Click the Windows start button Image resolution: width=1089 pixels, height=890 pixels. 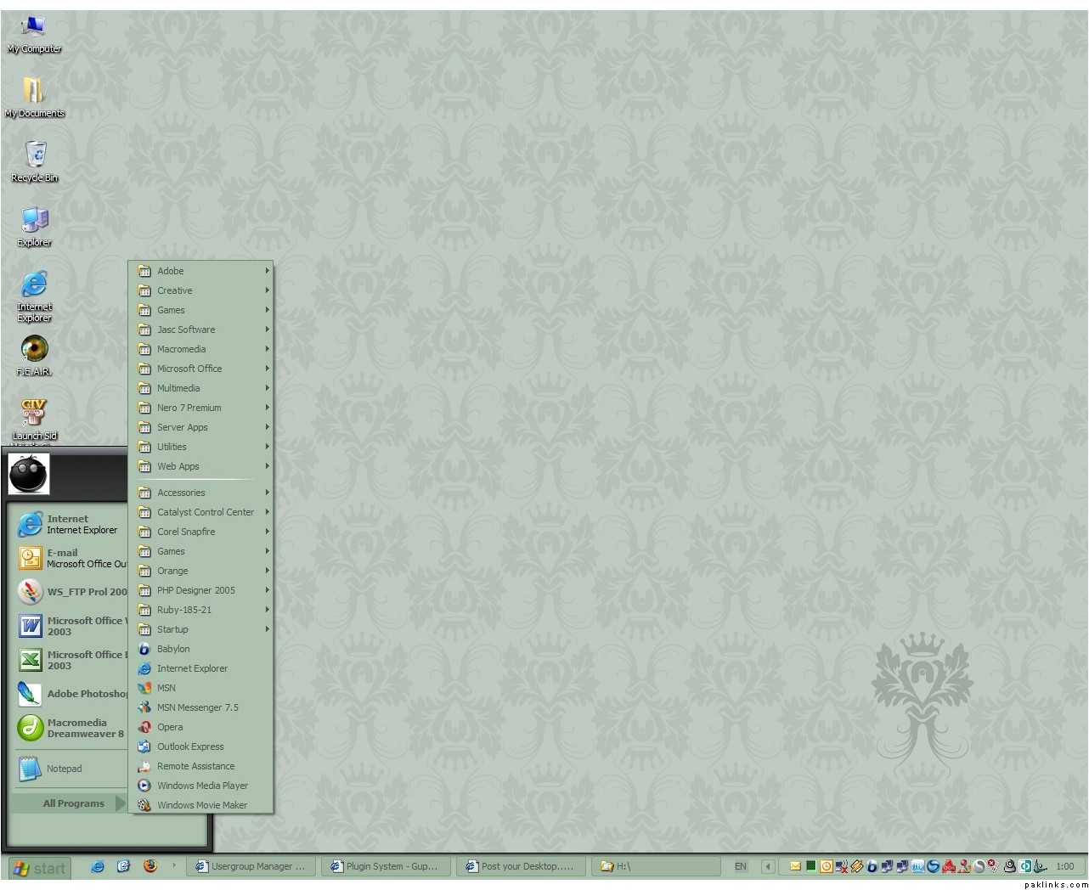39,868
